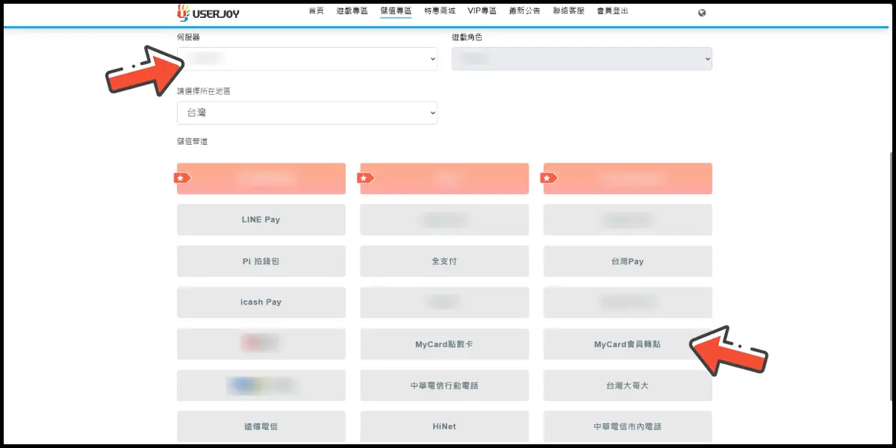
Task: Open the 遊戲專區 menu item
Action: pos(352,11)
